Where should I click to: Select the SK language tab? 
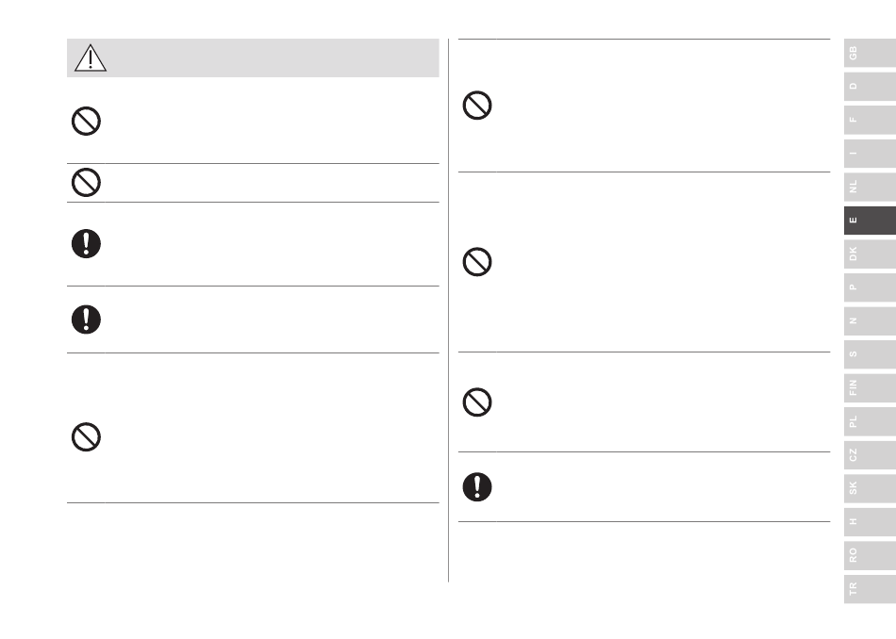click(x=870, y=488)
